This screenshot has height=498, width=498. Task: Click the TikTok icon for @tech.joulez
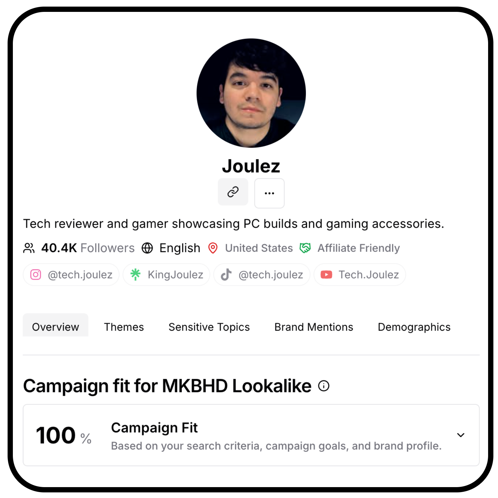coord(226,275)
